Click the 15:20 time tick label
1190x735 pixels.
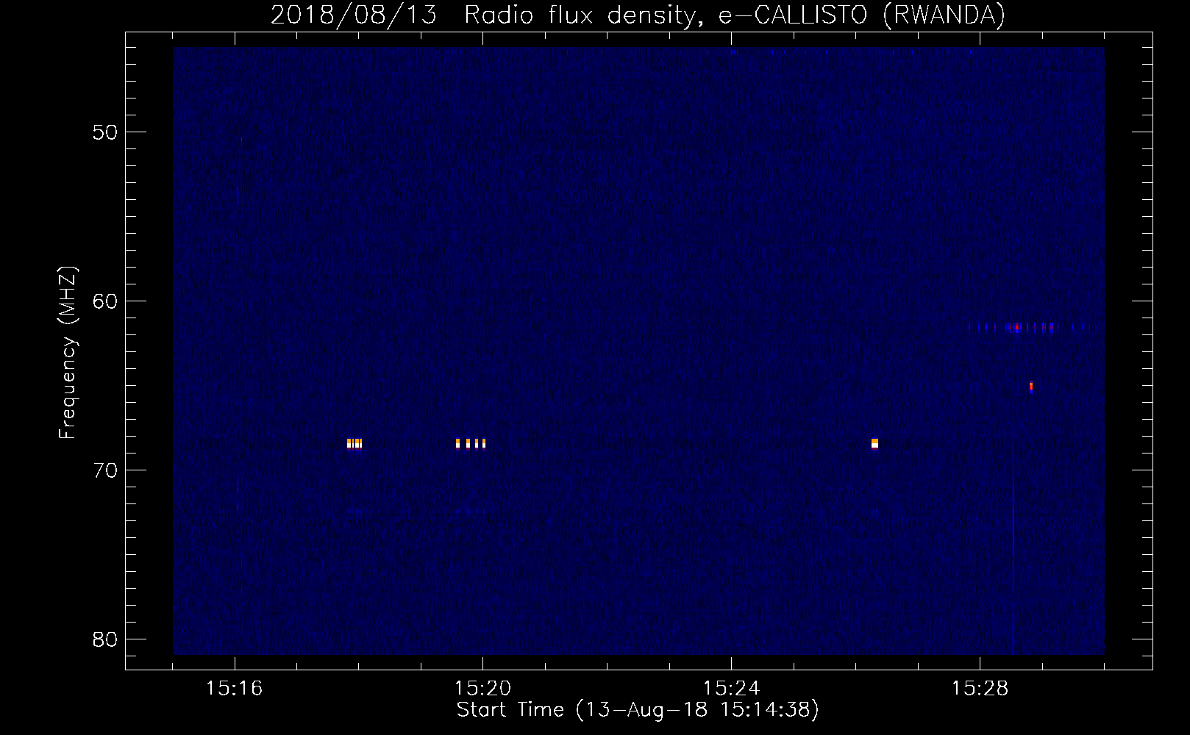(482, 688)
